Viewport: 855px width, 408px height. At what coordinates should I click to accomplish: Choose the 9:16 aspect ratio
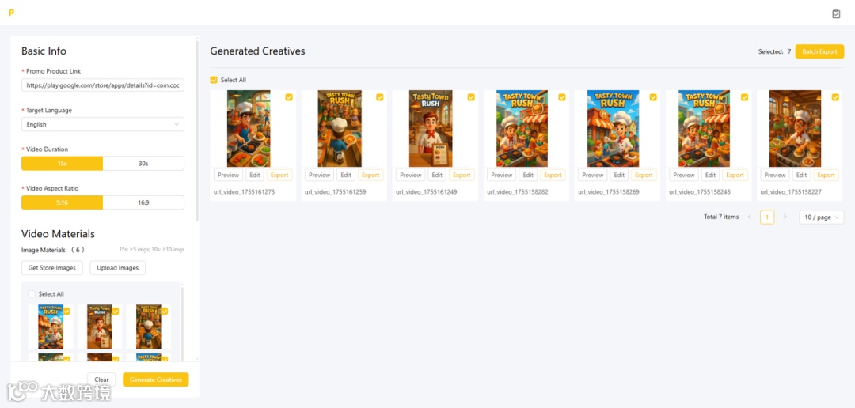tap(63, 202)
